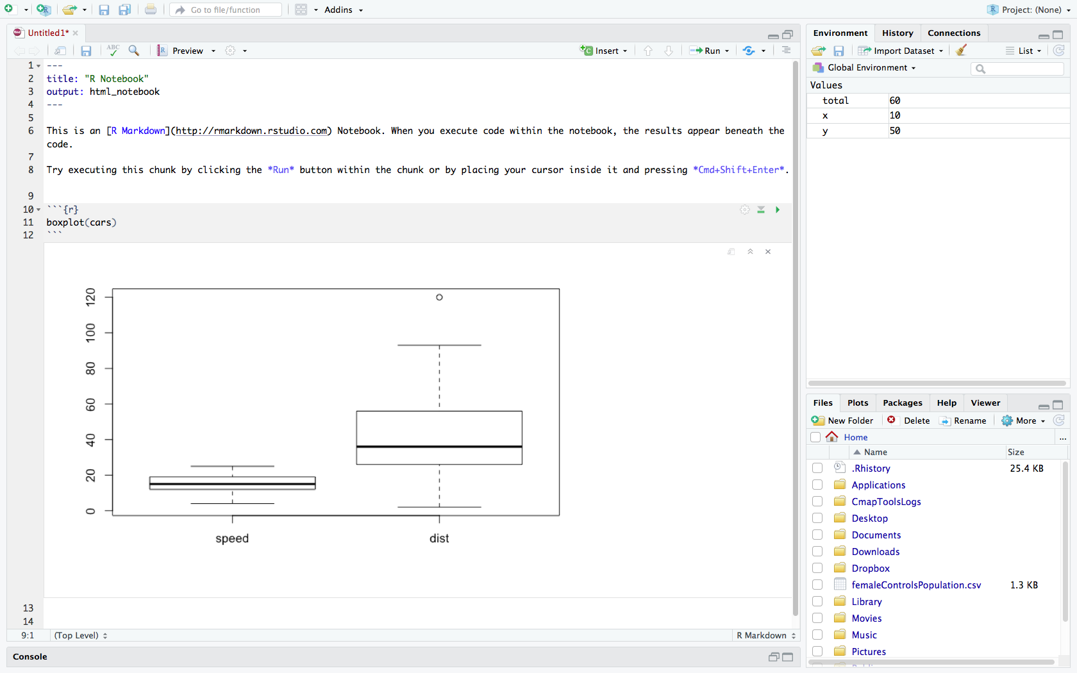The height and width of the screenshot is (673, 1077).
Task: Click the Go to file/function field
Action: click(226, 10)
